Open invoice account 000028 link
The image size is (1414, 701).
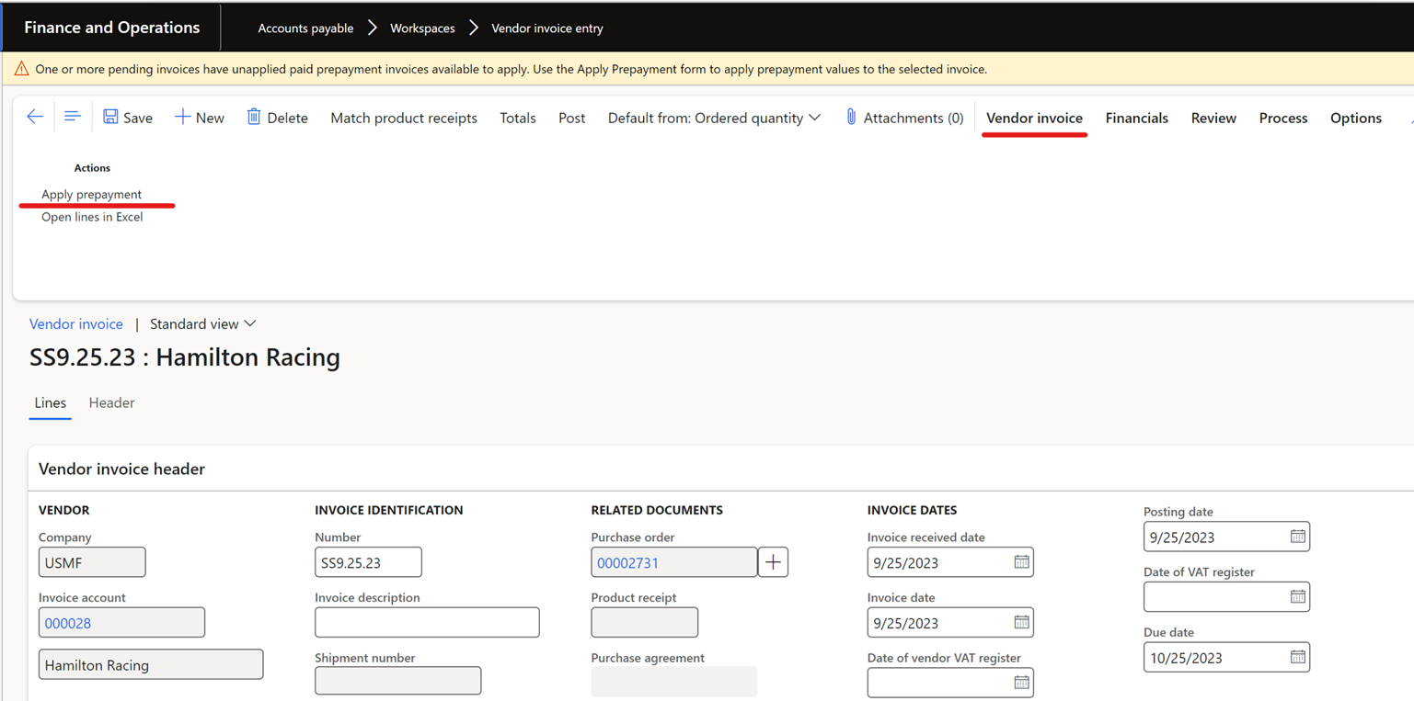click(68, 623)
